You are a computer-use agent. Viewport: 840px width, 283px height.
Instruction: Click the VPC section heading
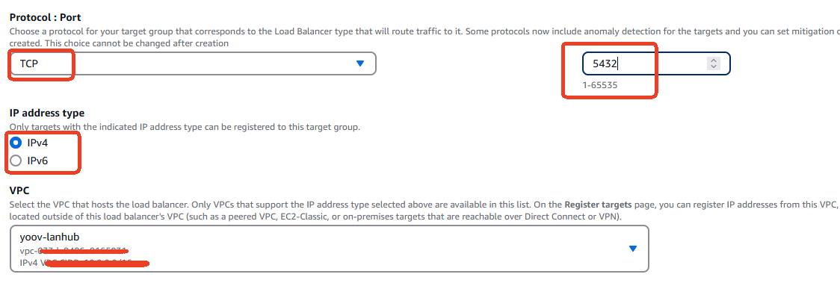[x=19, y=191]
